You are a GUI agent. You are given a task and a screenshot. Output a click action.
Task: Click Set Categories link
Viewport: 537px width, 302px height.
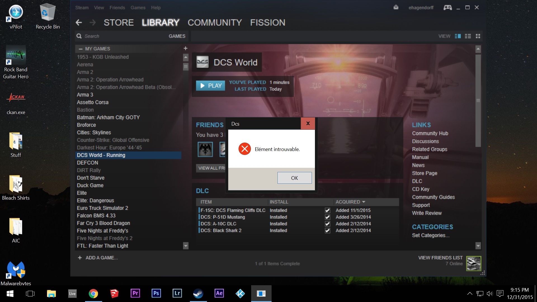click(x=431, y=235)
